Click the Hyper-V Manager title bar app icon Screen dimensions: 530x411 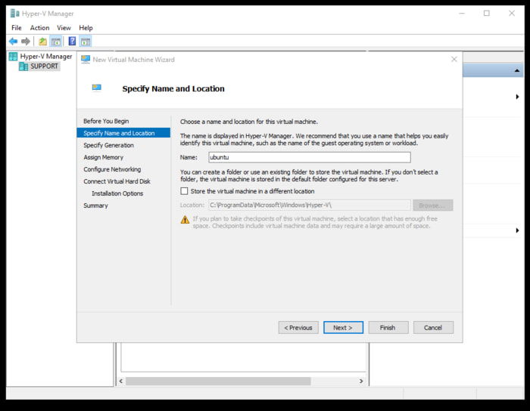[15, 14]
